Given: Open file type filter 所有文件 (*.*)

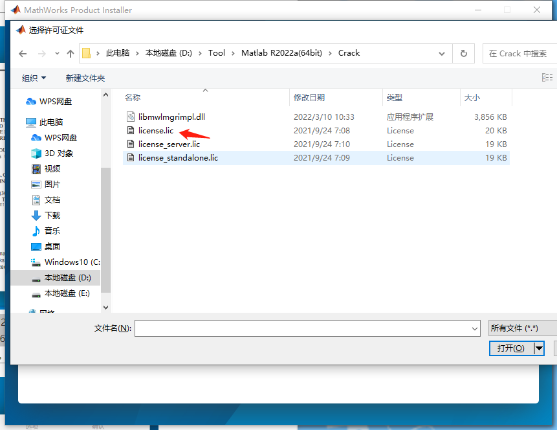Looking at the screenshot, I should tap(522, 328).
